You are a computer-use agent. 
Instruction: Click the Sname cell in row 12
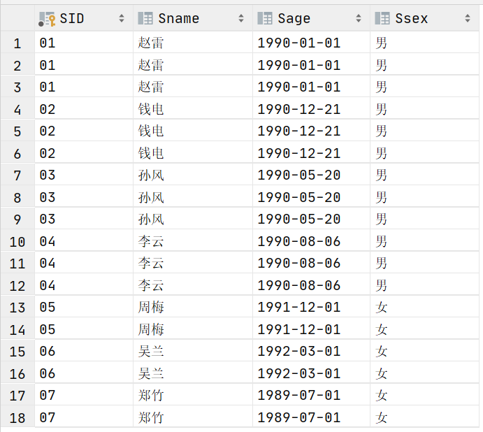[193, 285]
